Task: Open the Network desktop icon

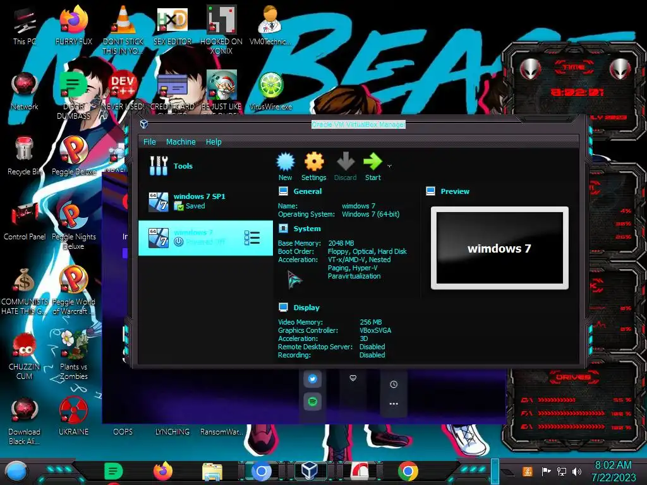Action: (25, 92)
